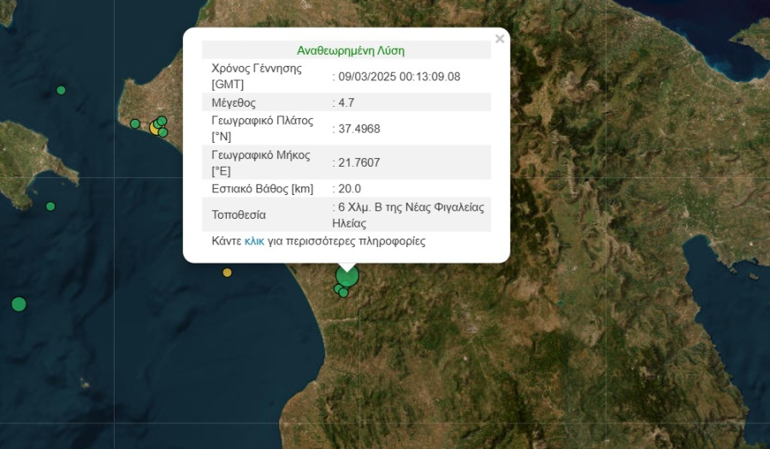This screenshot has height=449, width=770.
Task: Click the blue 'κλικ' link for more information
Action: coord(254,241)
